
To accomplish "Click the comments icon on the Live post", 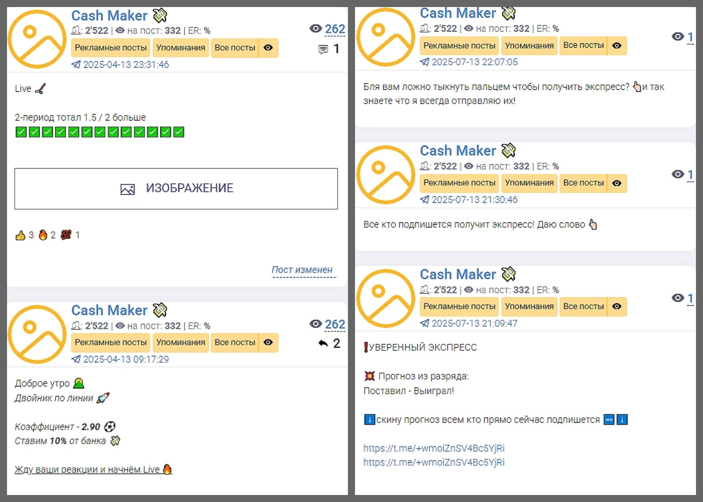I will point(323,49).
